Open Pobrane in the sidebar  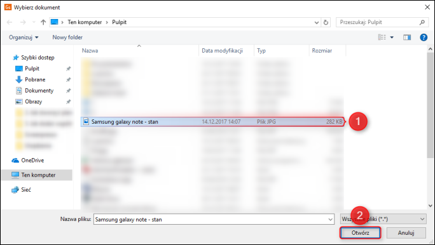pos(31,79)
